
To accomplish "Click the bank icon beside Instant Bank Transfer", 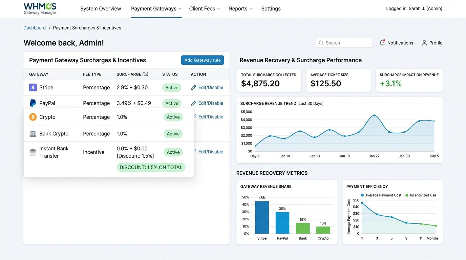I will click(33, 152).
